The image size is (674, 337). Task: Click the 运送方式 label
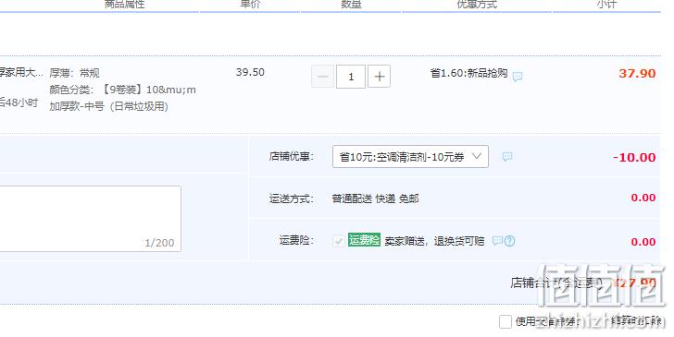tap(292, 199)
